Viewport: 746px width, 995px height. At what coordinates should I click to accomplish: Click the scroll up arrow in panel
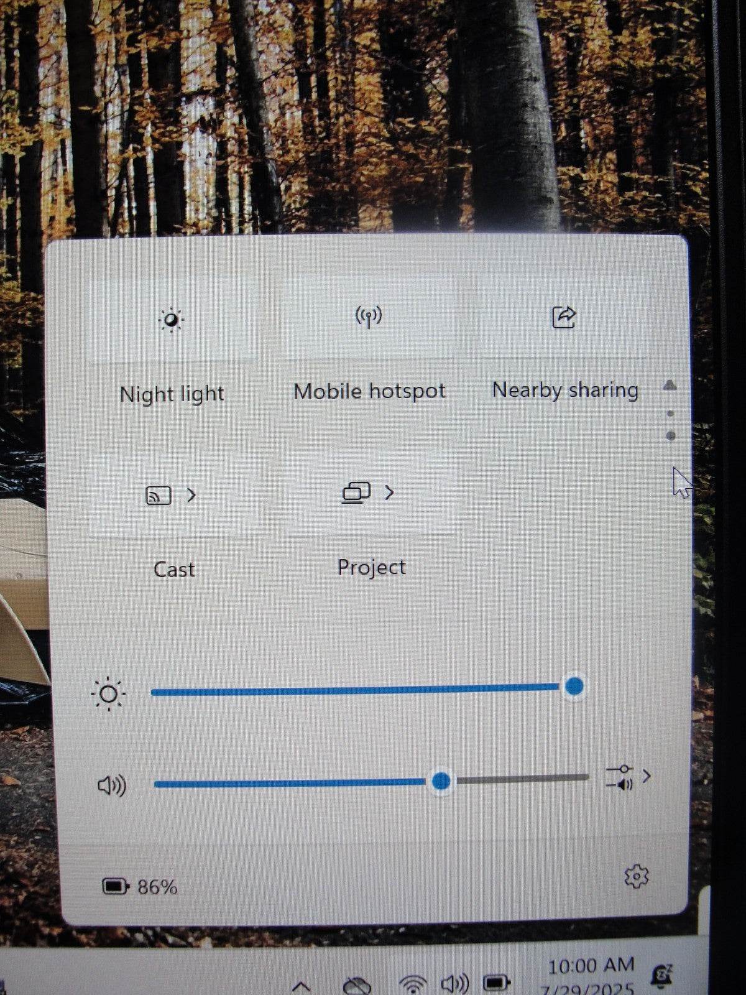click(670, 385)
